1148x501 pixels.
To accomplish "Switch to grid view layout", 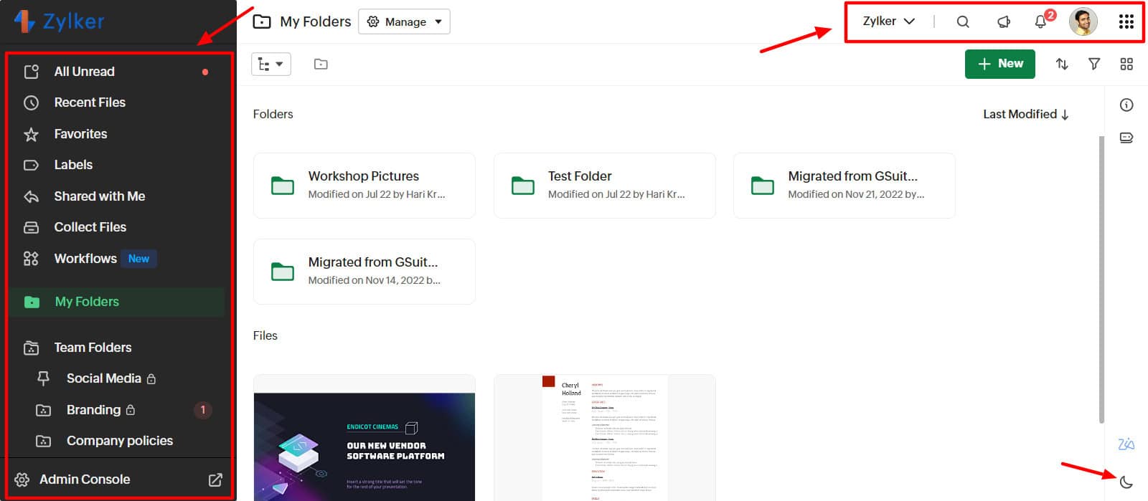I will tap(1126, 64).
